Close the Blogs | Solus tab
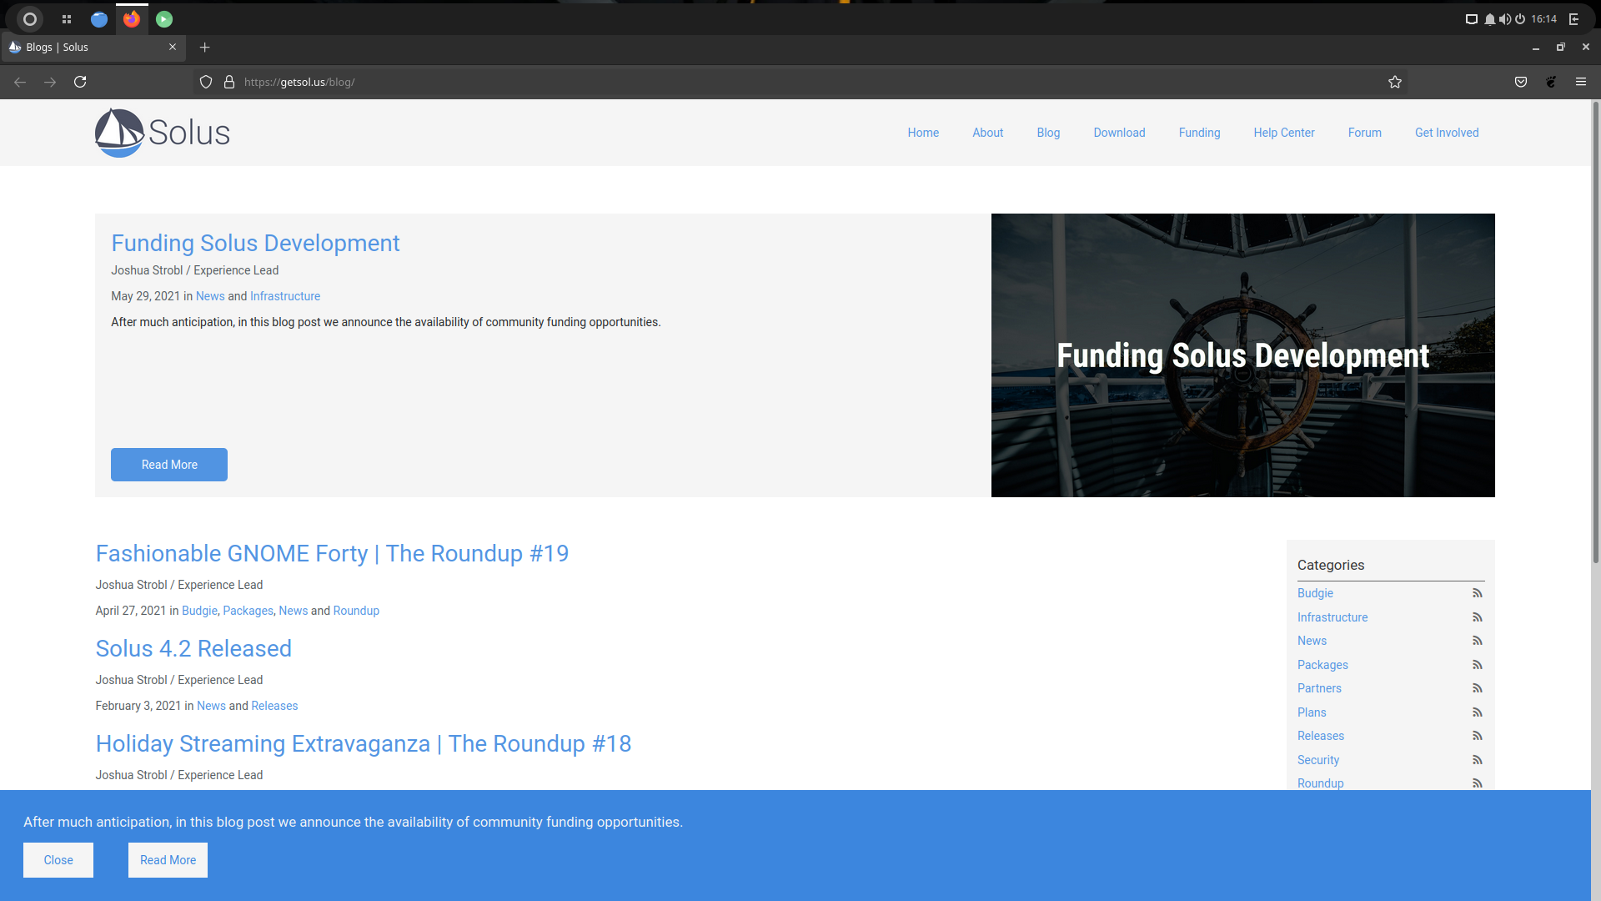Screen dimensions: 1601x901 (173, 48)
